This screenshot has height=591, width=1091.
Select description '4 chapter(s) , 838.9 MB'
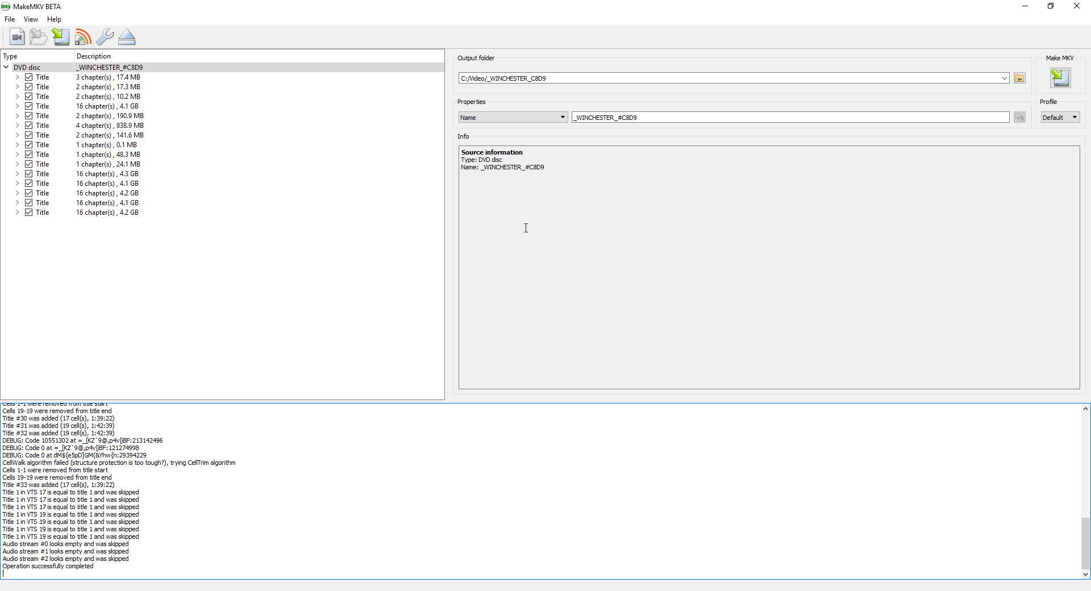tap(110, 126)
